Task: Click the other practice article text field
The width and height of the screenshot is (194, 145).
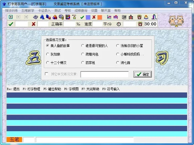Action: tap(104, 74)
